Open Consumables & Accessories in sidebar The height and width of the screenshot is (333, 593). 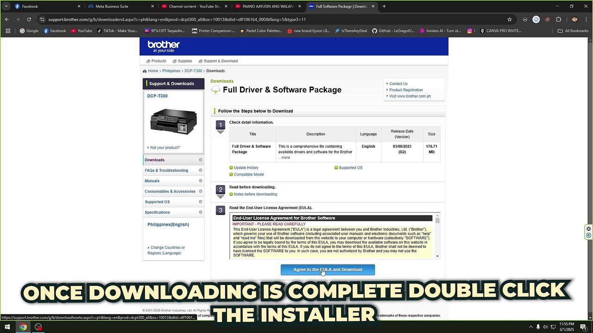coord(173,191)
